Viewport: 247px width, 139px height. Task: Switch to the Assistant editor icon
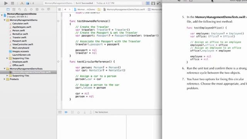[153, 3]
